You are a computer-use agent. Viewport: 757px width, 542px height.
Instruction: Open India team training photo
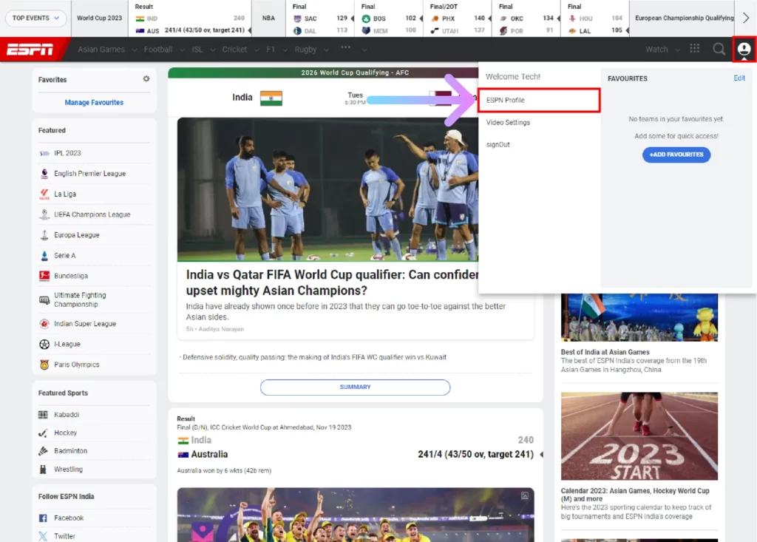(x=327, y=189)
